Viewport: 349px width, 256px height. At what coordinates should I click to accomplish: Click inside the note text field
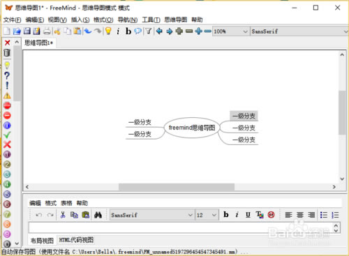(x=181, y=227)
